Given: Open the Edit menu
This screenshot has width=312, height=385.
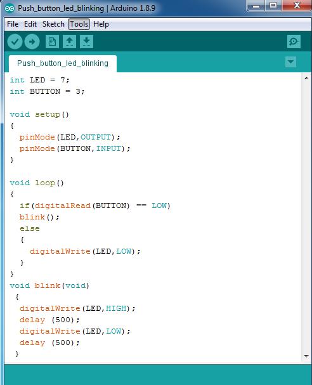Looking at the screenshot, I should pos(30,24).
